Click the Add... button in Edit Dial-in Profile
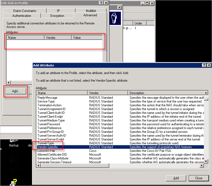The image size is (212, 186). pos(16,91)
